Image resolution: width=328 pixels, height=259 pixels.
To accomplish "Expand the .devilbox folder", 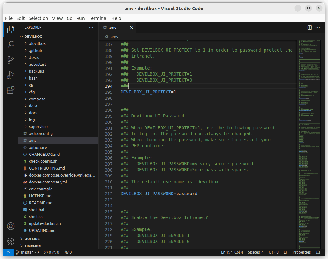I will pos(37,43).
